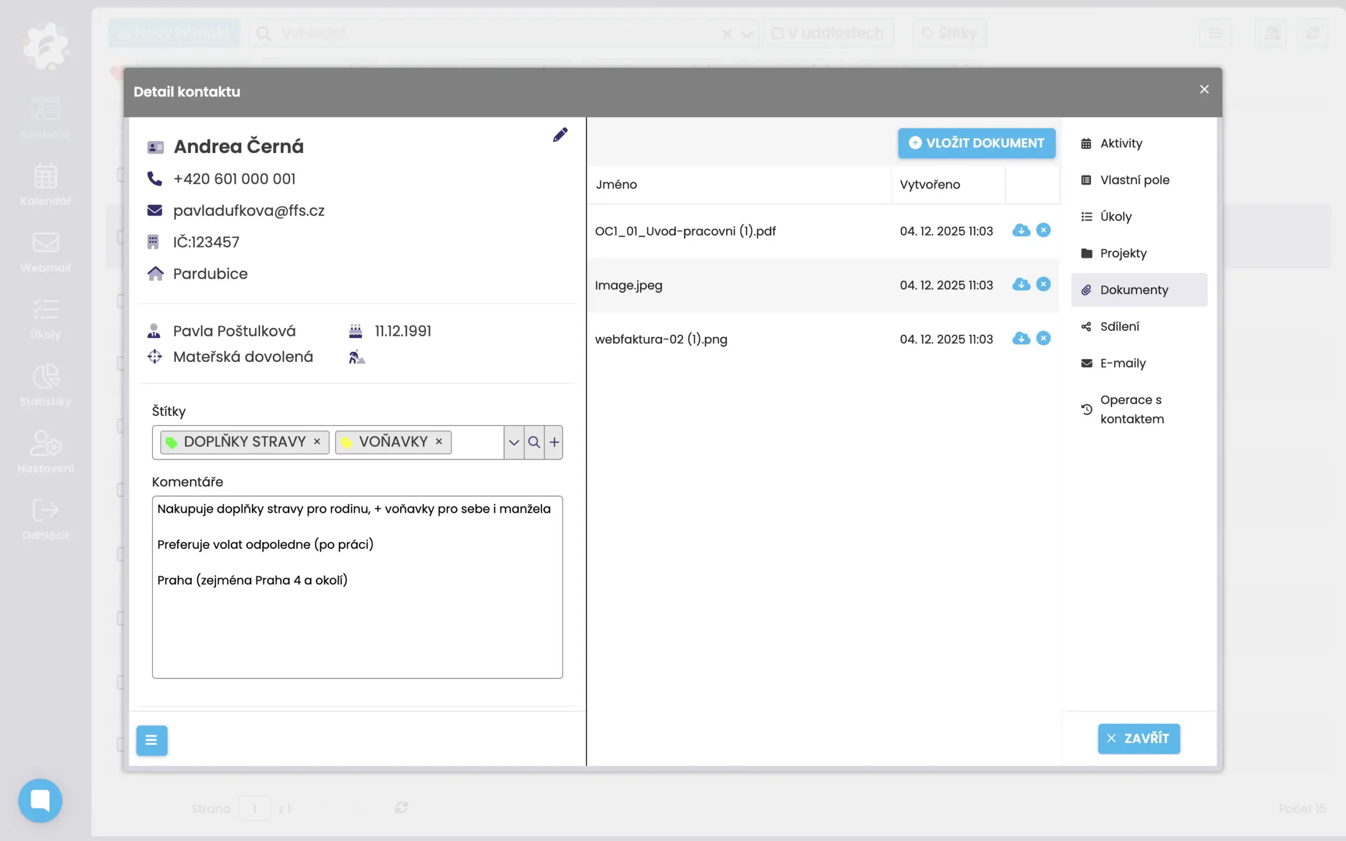This screenshot has width=1346, height=841.
Task: Open Operace s kontaktem section
Action: pos(1131,409)
